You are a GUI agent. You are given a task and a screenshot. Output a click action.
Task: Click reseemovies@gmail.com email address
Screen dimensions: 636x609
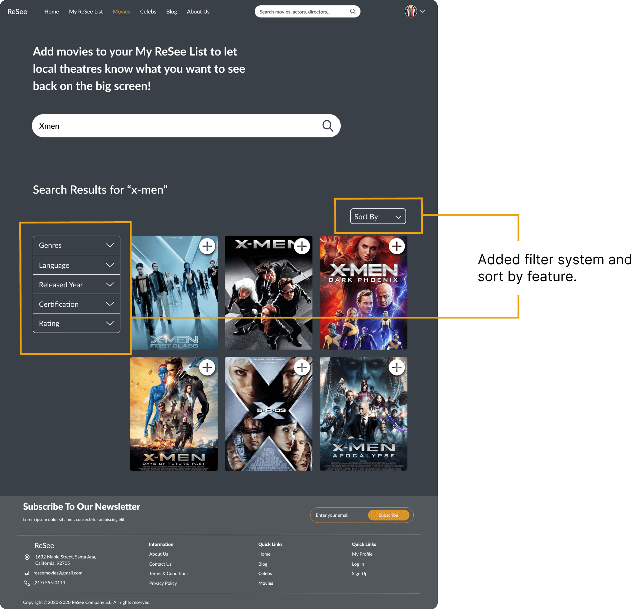[58, 573]
